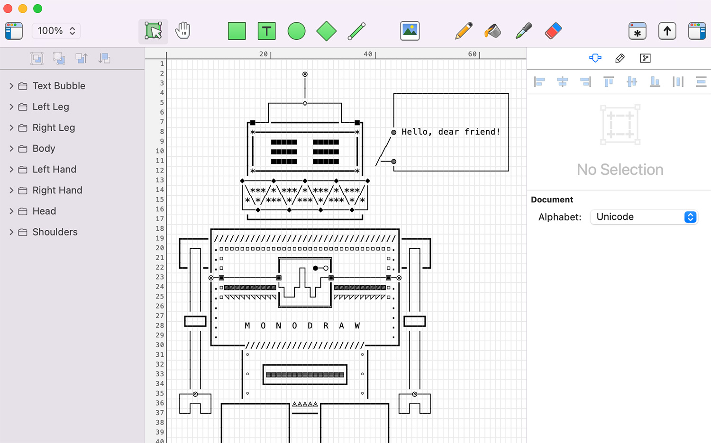
Task: Click the distribute vertically icon
Action: tap(702, 81)
